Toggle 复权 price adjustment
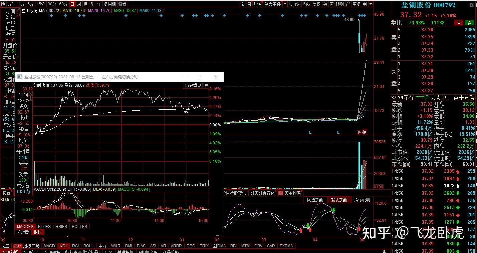This screenshot has width=477, height=253. (316, 4)
